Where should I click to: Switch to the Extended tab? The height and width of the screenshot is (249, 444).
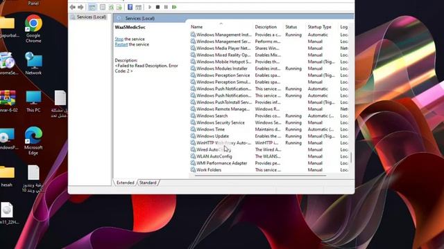pos(125,183)
